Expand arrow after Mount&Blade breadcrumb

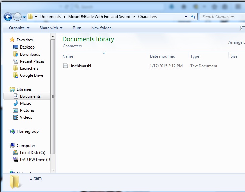click(134, 17)
